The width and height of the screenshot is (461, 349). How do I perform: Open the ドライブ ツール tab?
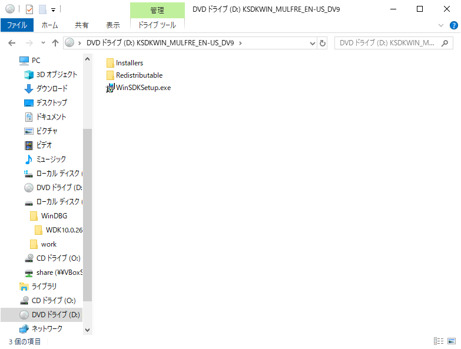[x=157, y=25]
